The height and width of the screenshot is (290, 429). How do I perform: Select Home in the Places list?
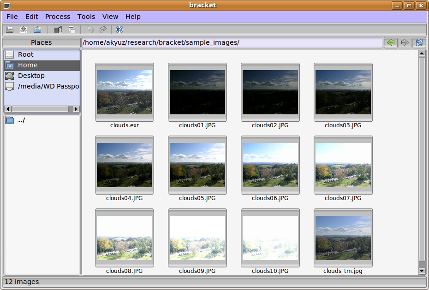pos(42,65)
